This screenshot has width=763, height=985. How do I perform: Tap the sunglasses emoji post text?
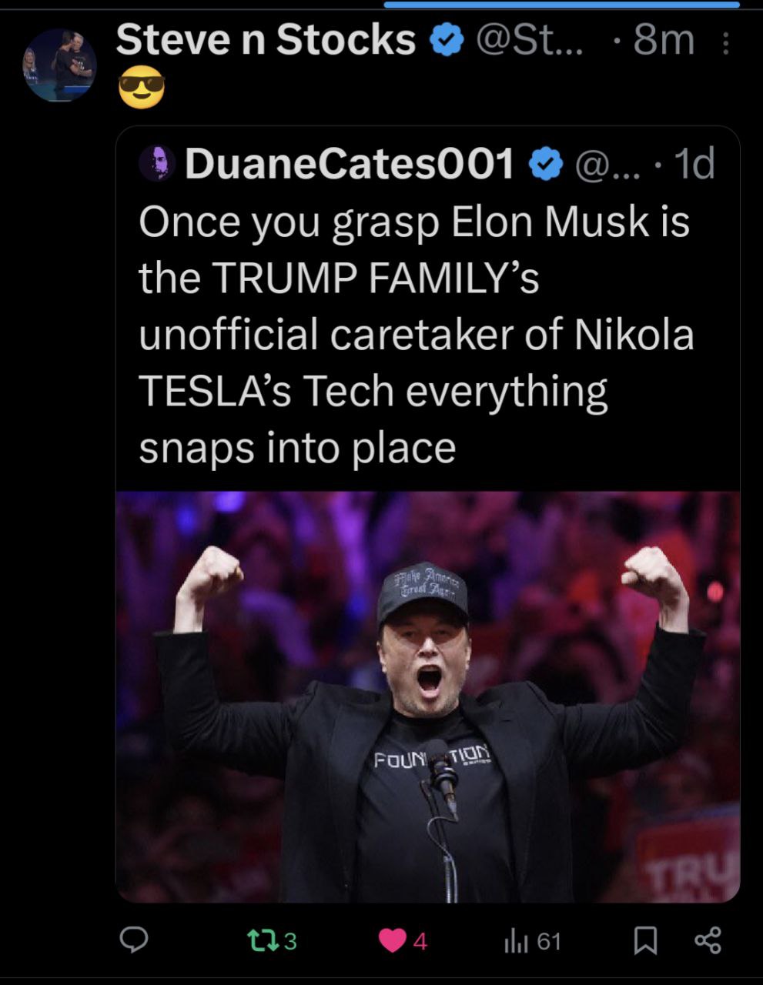[x=142, y=86]
